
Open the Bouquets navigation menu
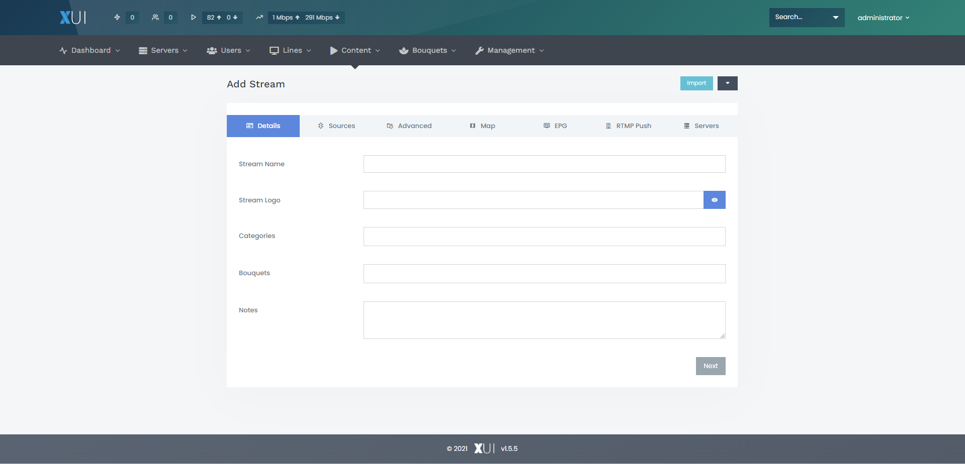coord(427,50)
